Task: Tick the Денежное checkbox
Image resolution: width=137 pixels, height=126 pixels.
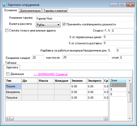Action: point(8,74)
